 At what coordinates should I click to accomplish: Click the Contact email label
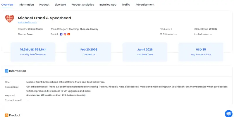[x=13, y=100]
